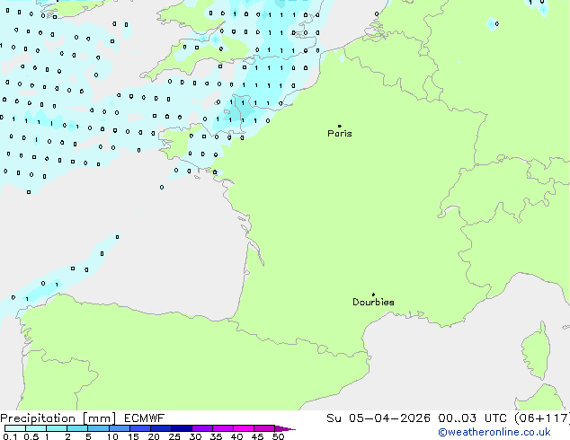Screen dimensions: 570x440
Task: Select the 40–45 mm bright magenta swatch
Action: pos(244,428)
